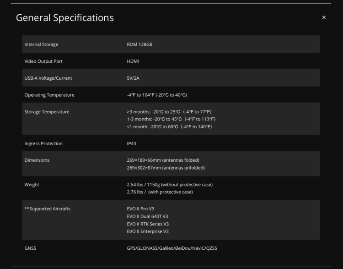Click the -4°F to 104°F value
Viewport: 343px width, 269px height.
click(157, 95)
